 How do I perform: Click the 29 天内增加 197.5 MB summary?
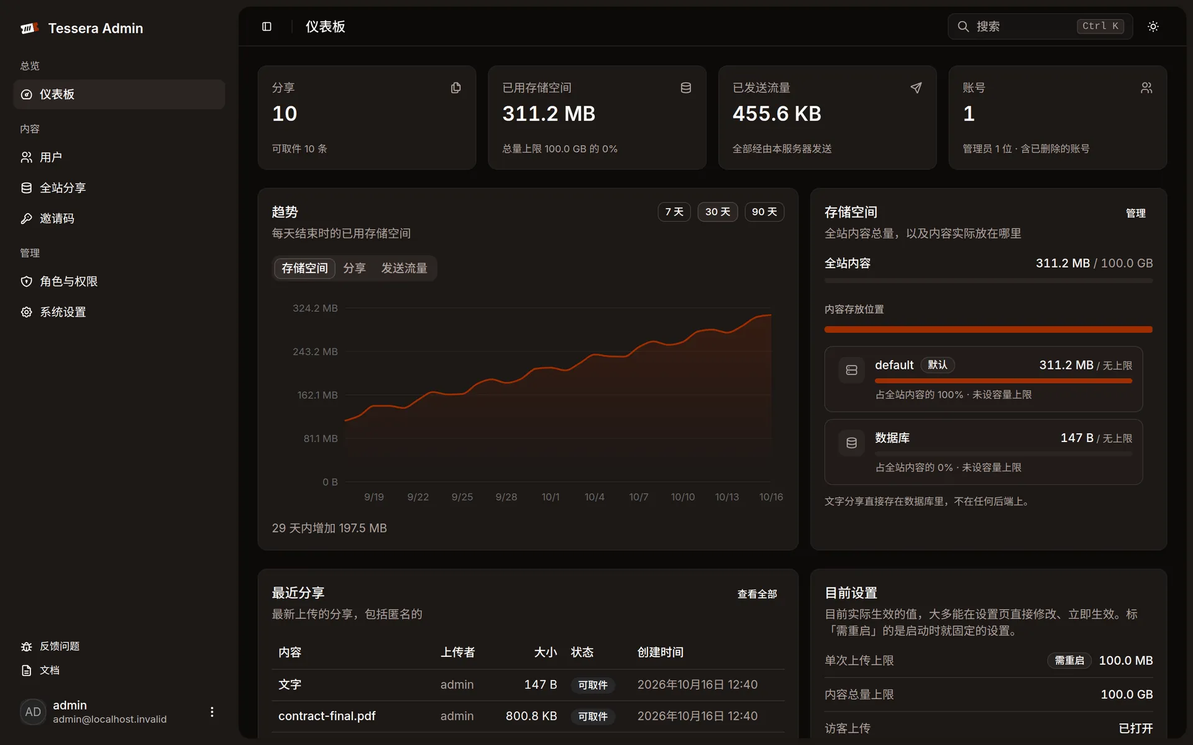pos(329,528)
